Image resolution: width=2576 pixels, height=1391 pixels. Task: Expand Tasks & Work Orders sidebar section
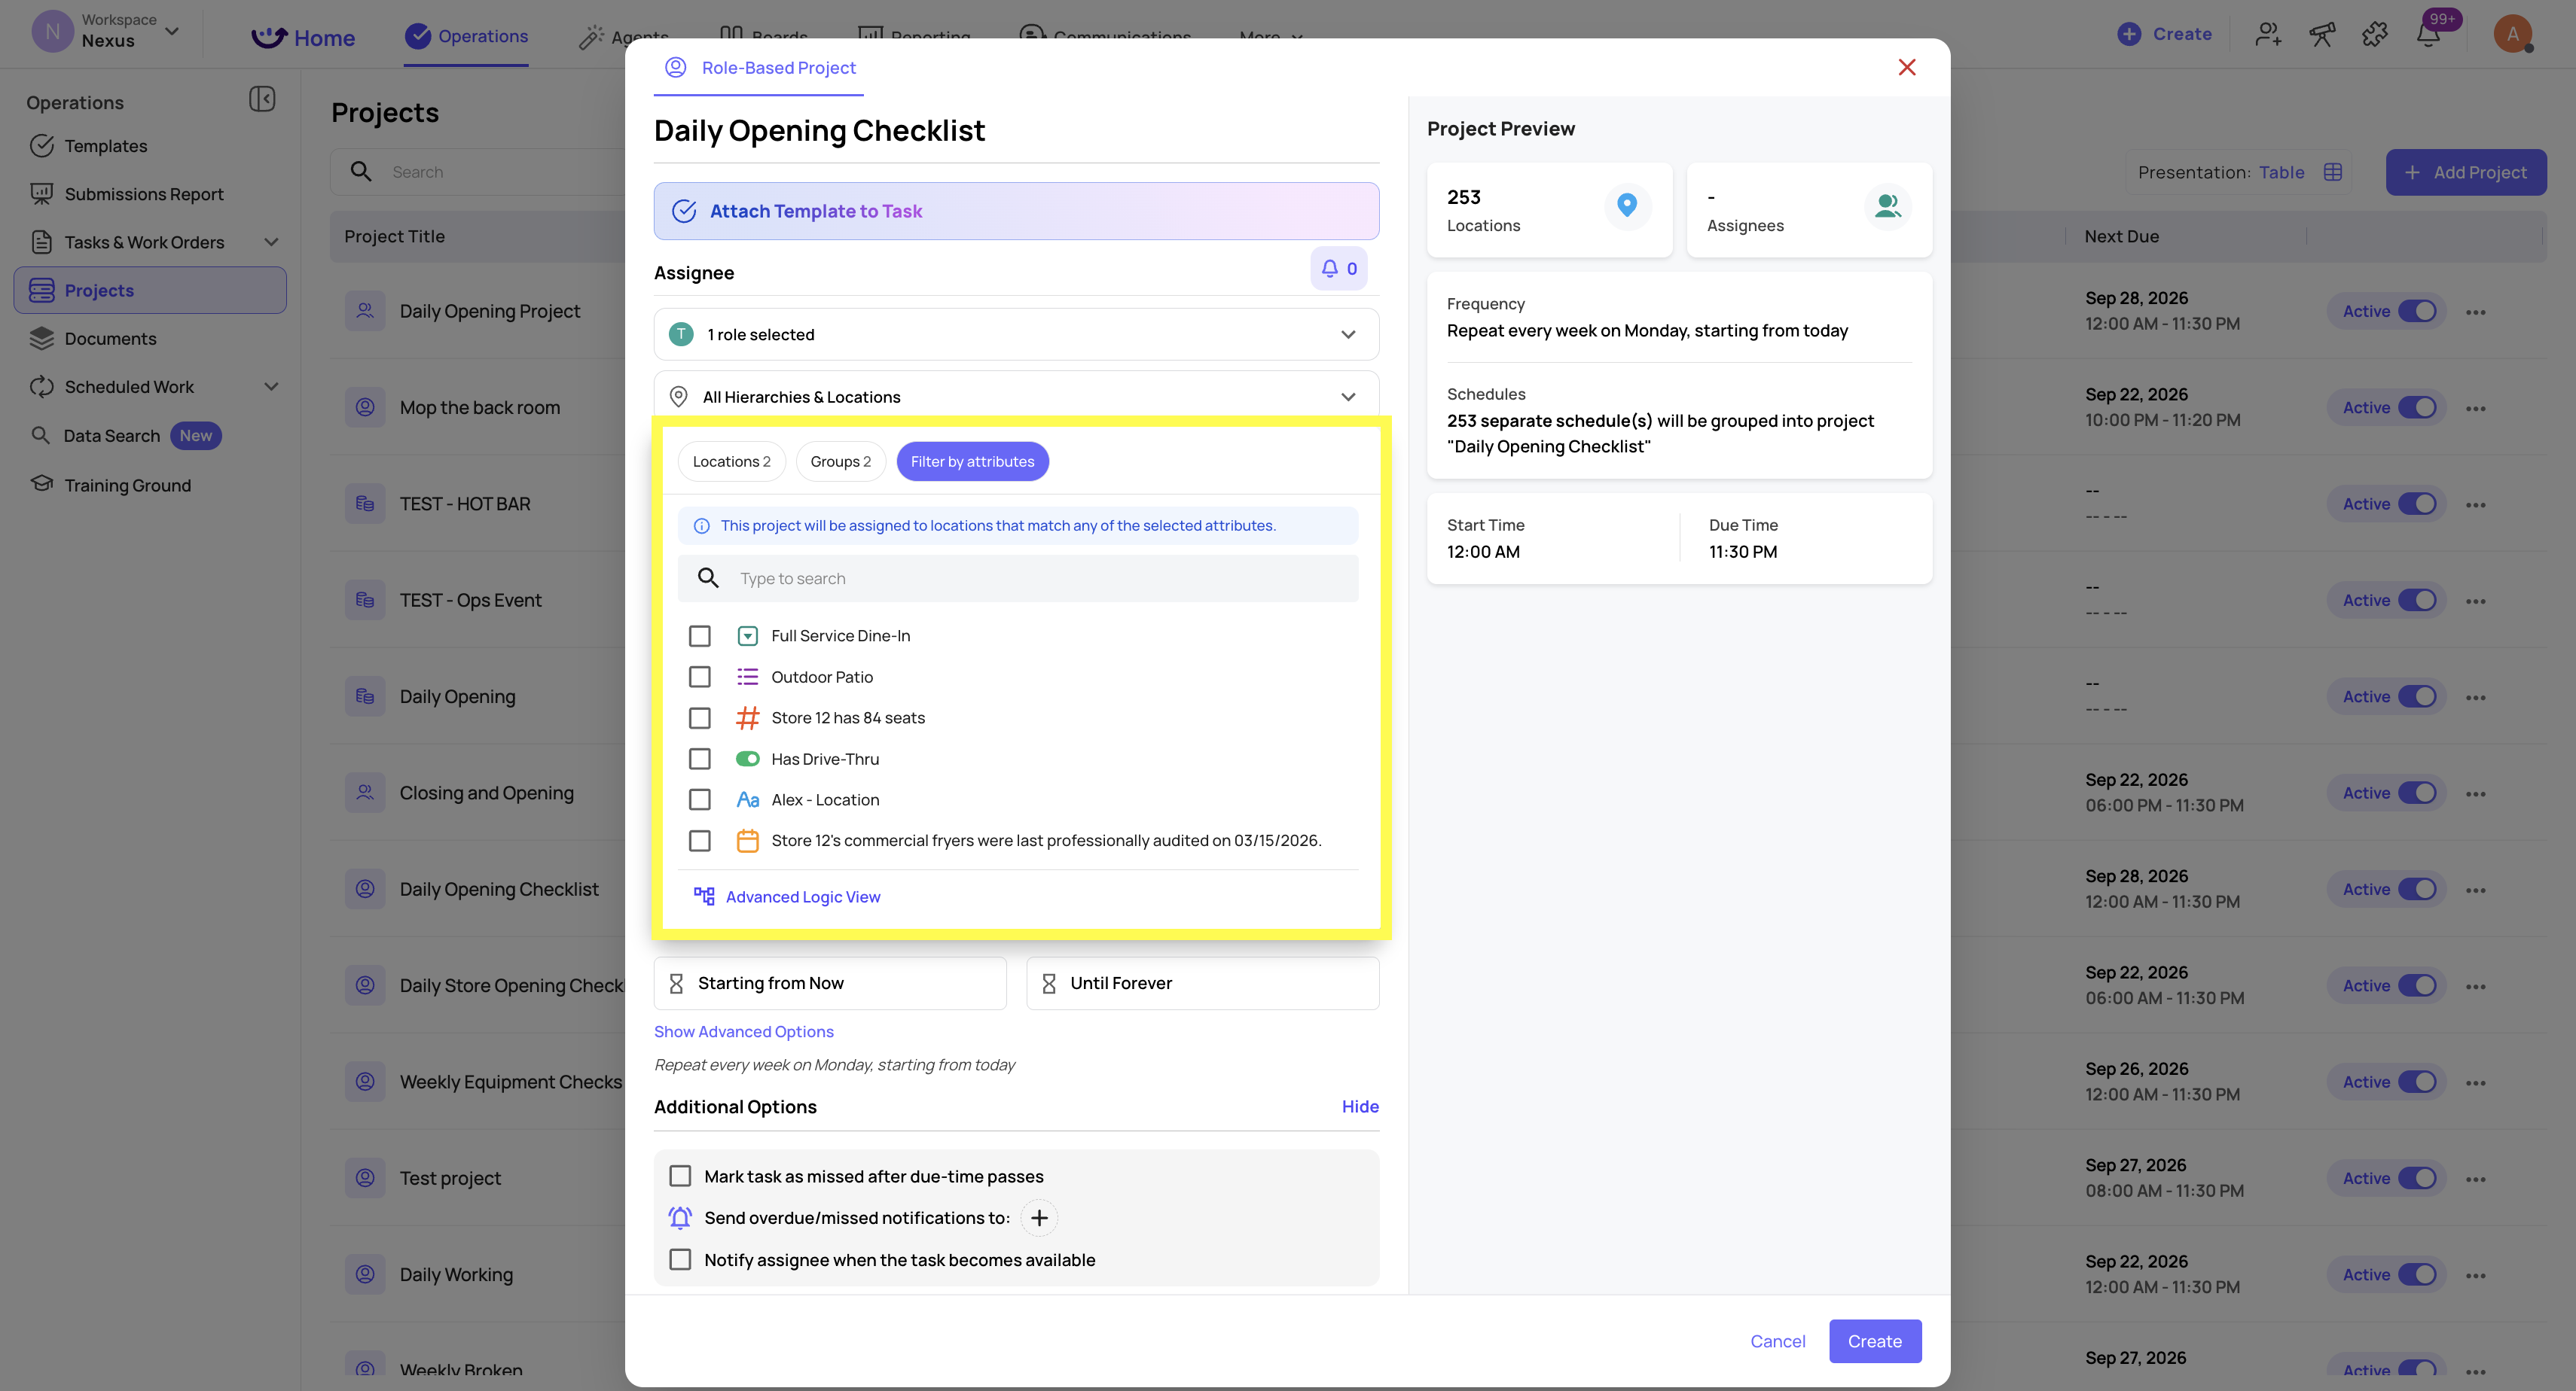click(x=271, y=242)
